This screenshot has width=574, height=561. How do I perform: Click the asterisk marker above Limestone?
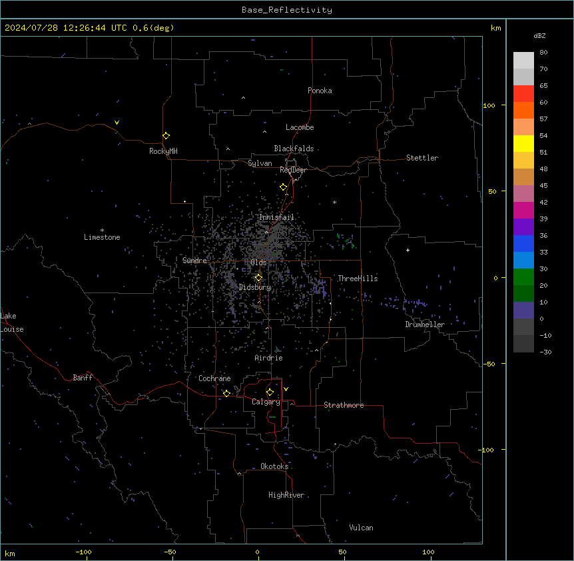(102, 231)
